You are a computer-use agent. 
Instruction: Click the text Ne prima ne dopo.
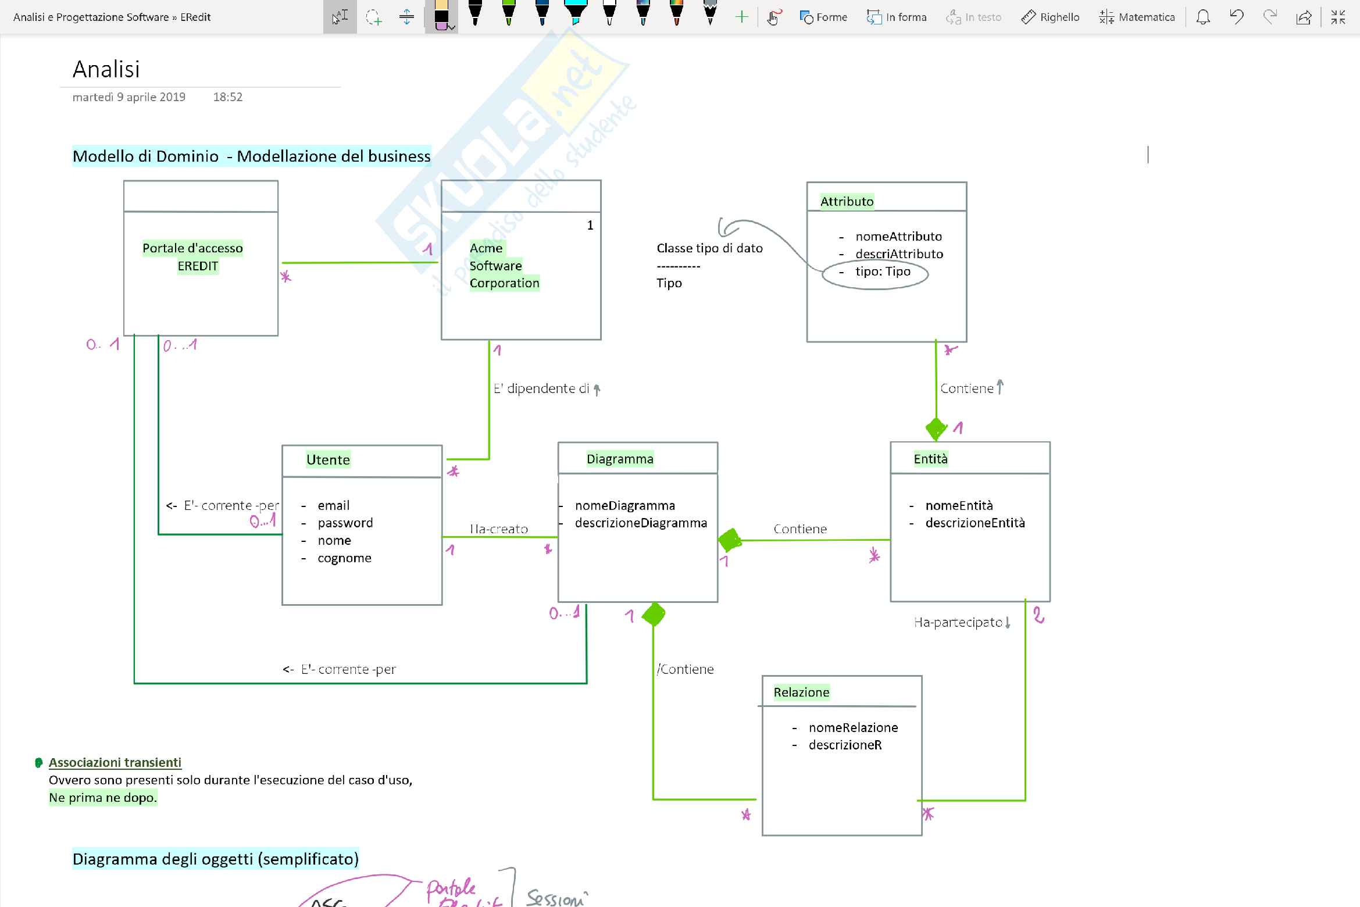pyautogui.click(x=103, y=798)
